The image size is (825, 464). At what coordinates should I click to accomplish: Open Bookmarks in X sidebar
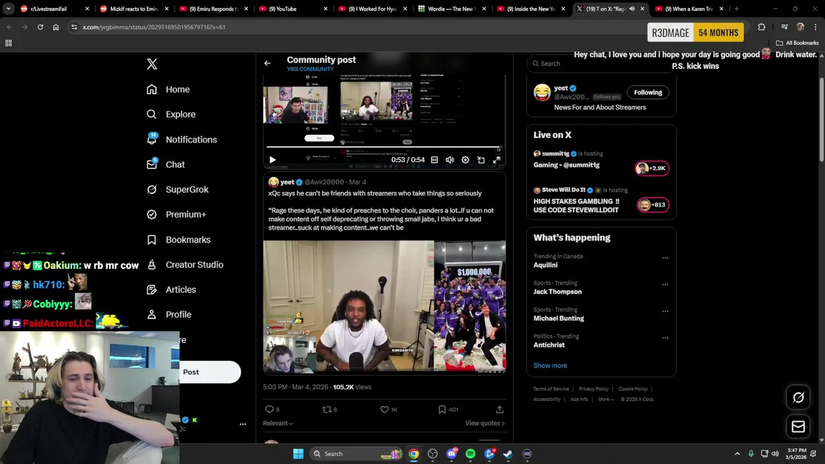(x=179, y=240)
